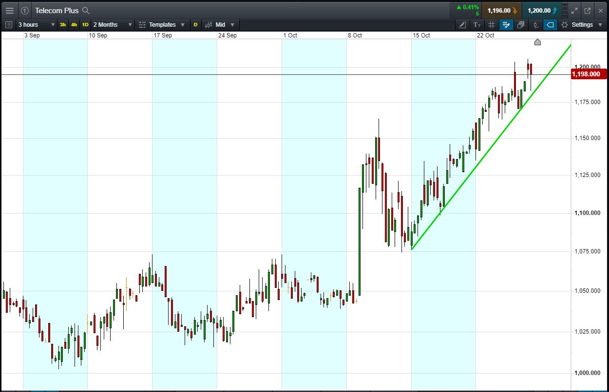Image resolution: width=609 pixels, height=392 pixels.
Task: Click the circled number 1 chart indicator
Action: point(24,10)
